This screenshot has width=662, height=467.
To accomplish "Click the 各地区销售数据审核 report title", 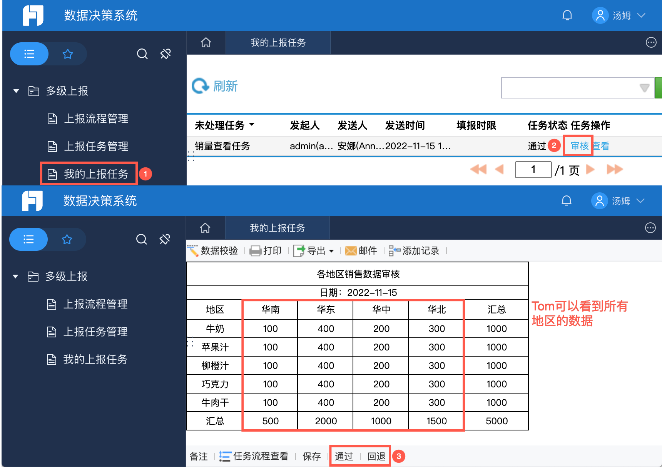I will 358,274.
